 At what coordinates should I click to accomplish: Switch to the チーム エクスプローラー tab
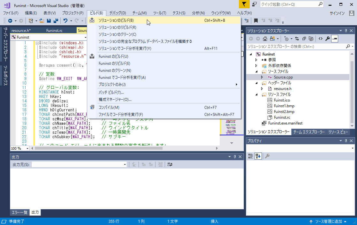[x=309, y=132]
